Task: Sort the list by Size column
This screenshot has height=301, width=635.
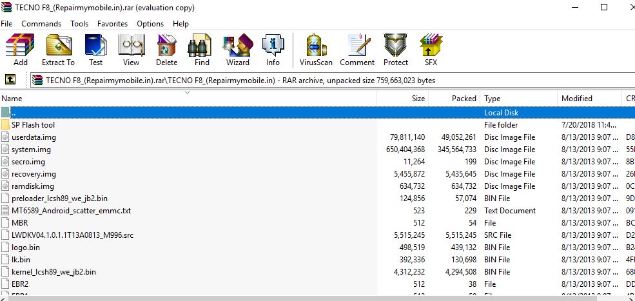Action: point(402,99)
